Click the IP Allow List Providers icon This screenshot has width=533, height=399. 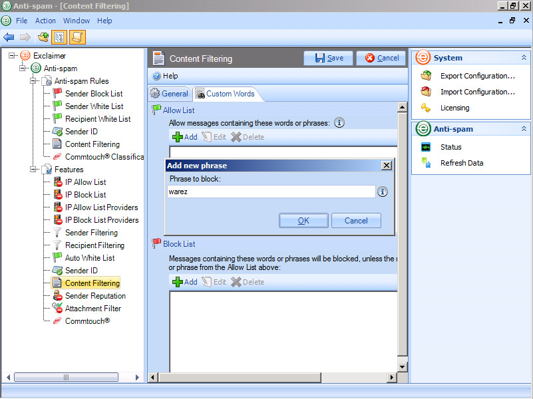(x=58, y=207)
